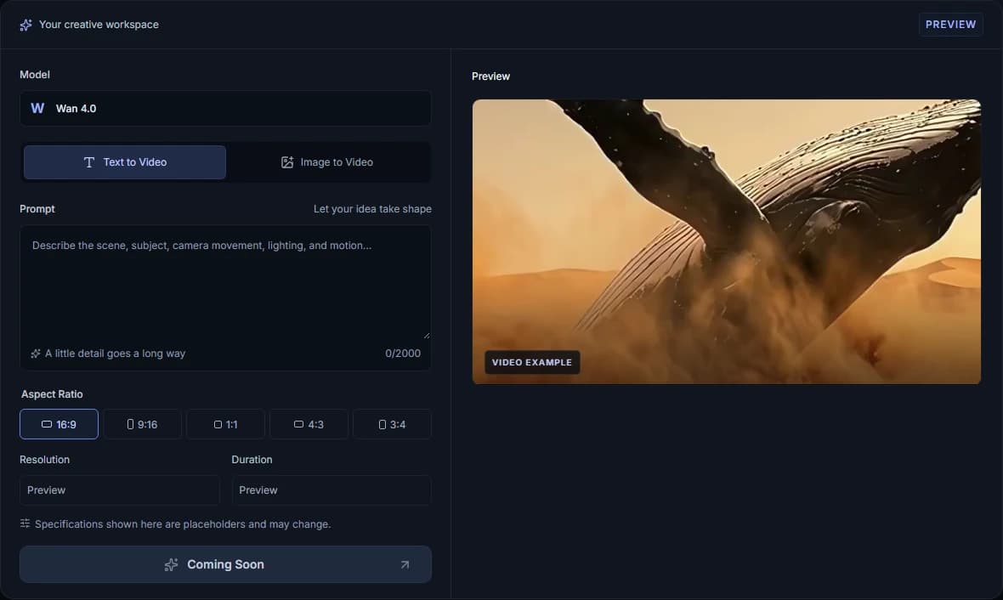This screenshot has width=1003, height=600.
Task: Click the VIDEO EXAMPLE label on preview
Action: pos(531,362)
